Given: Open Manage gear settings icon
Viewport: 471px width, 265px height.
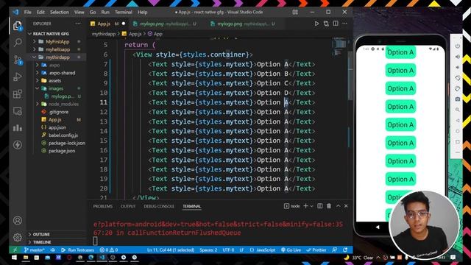Looking at the screenshot, I should [18, 237].
